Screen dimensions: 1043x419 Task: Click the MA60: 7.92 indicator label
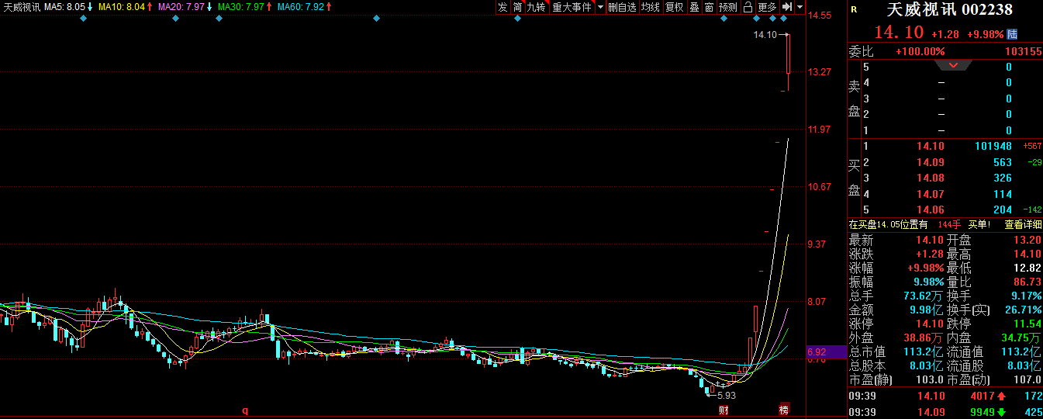point(304,7)
